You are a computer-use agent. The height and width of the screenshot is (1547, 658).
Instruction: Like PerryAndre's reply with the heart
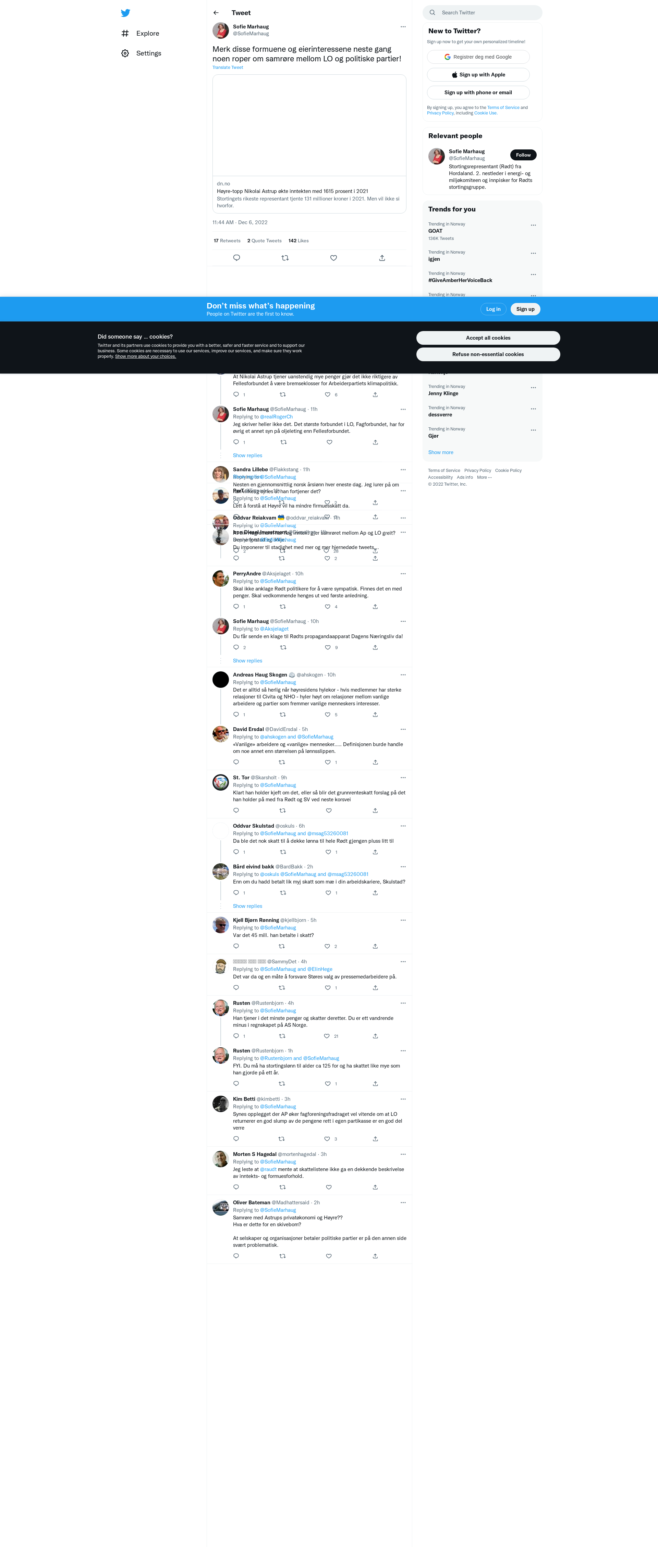[328, 607]
